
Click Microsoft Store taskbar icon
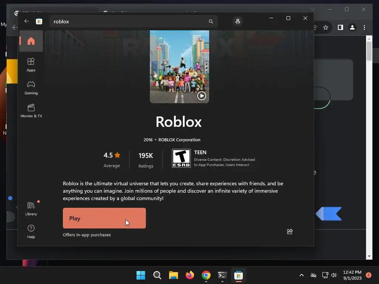tap(238, 275)
